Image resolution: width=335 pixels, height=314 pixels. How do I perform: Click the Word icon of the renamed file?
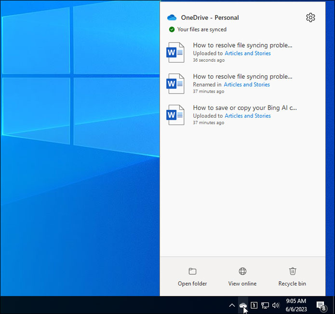[175, 83]
